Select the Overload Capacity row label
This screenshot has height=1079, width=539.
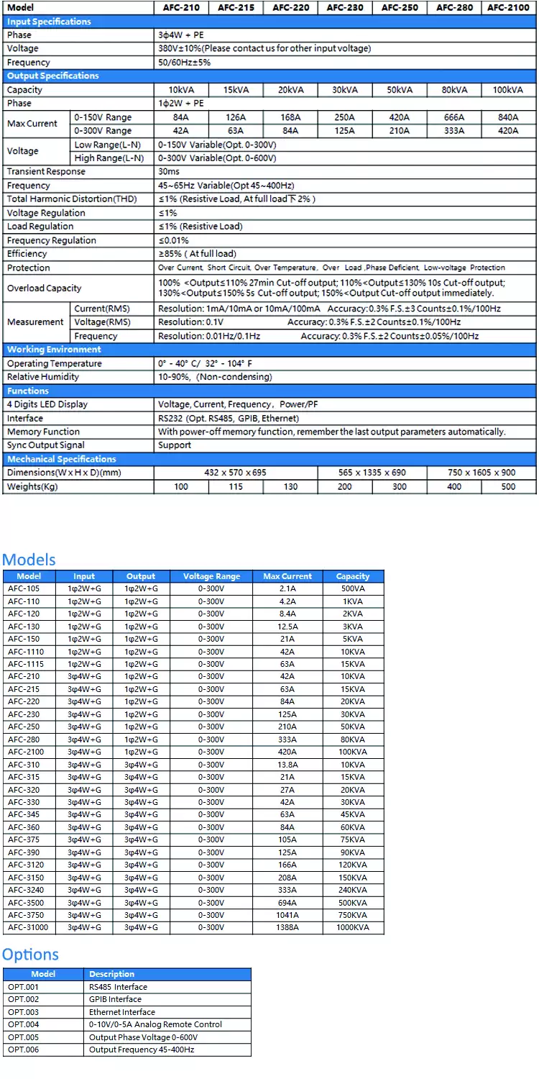(44, 288)
